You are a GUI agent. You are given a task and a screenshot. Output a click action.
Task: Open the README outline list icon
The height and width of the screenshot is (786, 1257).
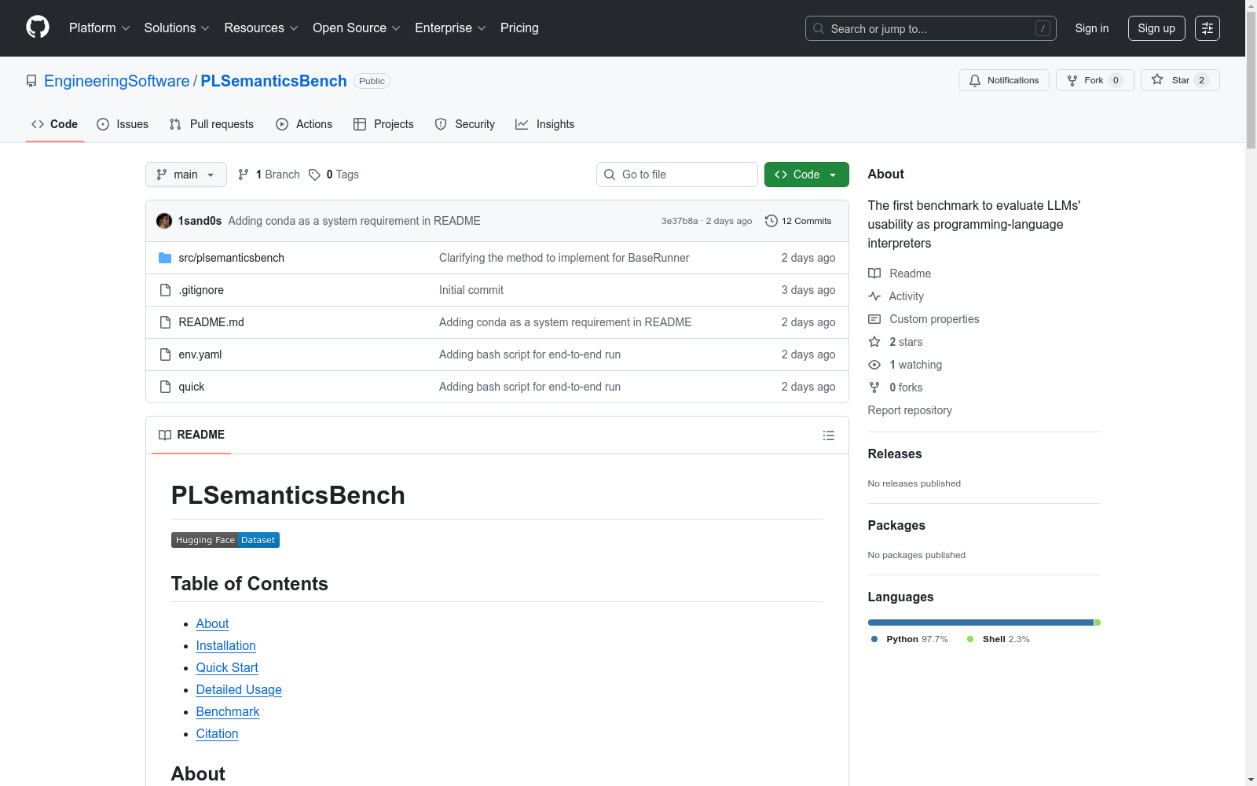[829, 435]
